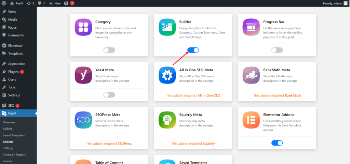Click the Table of Content card title
Image resolution: width=350 pixels, height=164 pixels.
(x=109, y=162)
